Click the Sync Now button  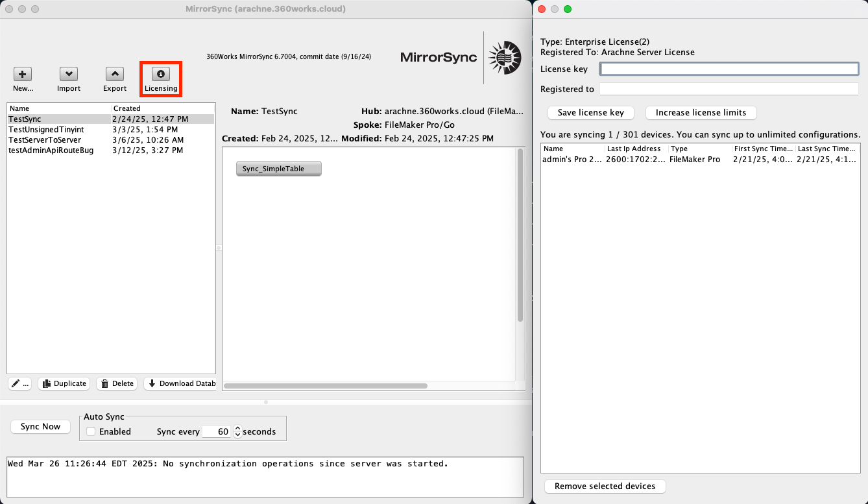pyautogui.click(x=40, y=426)
